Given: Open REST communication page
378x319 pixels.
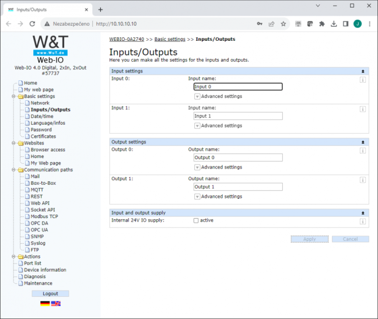Looking at the screenshot, I should coord(36,197).
